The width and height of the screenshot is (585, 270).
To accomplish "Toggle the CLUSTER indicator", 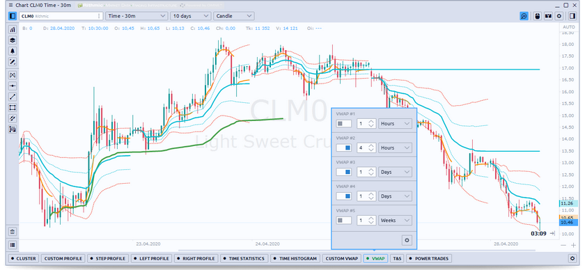I will tap(24, 258).
